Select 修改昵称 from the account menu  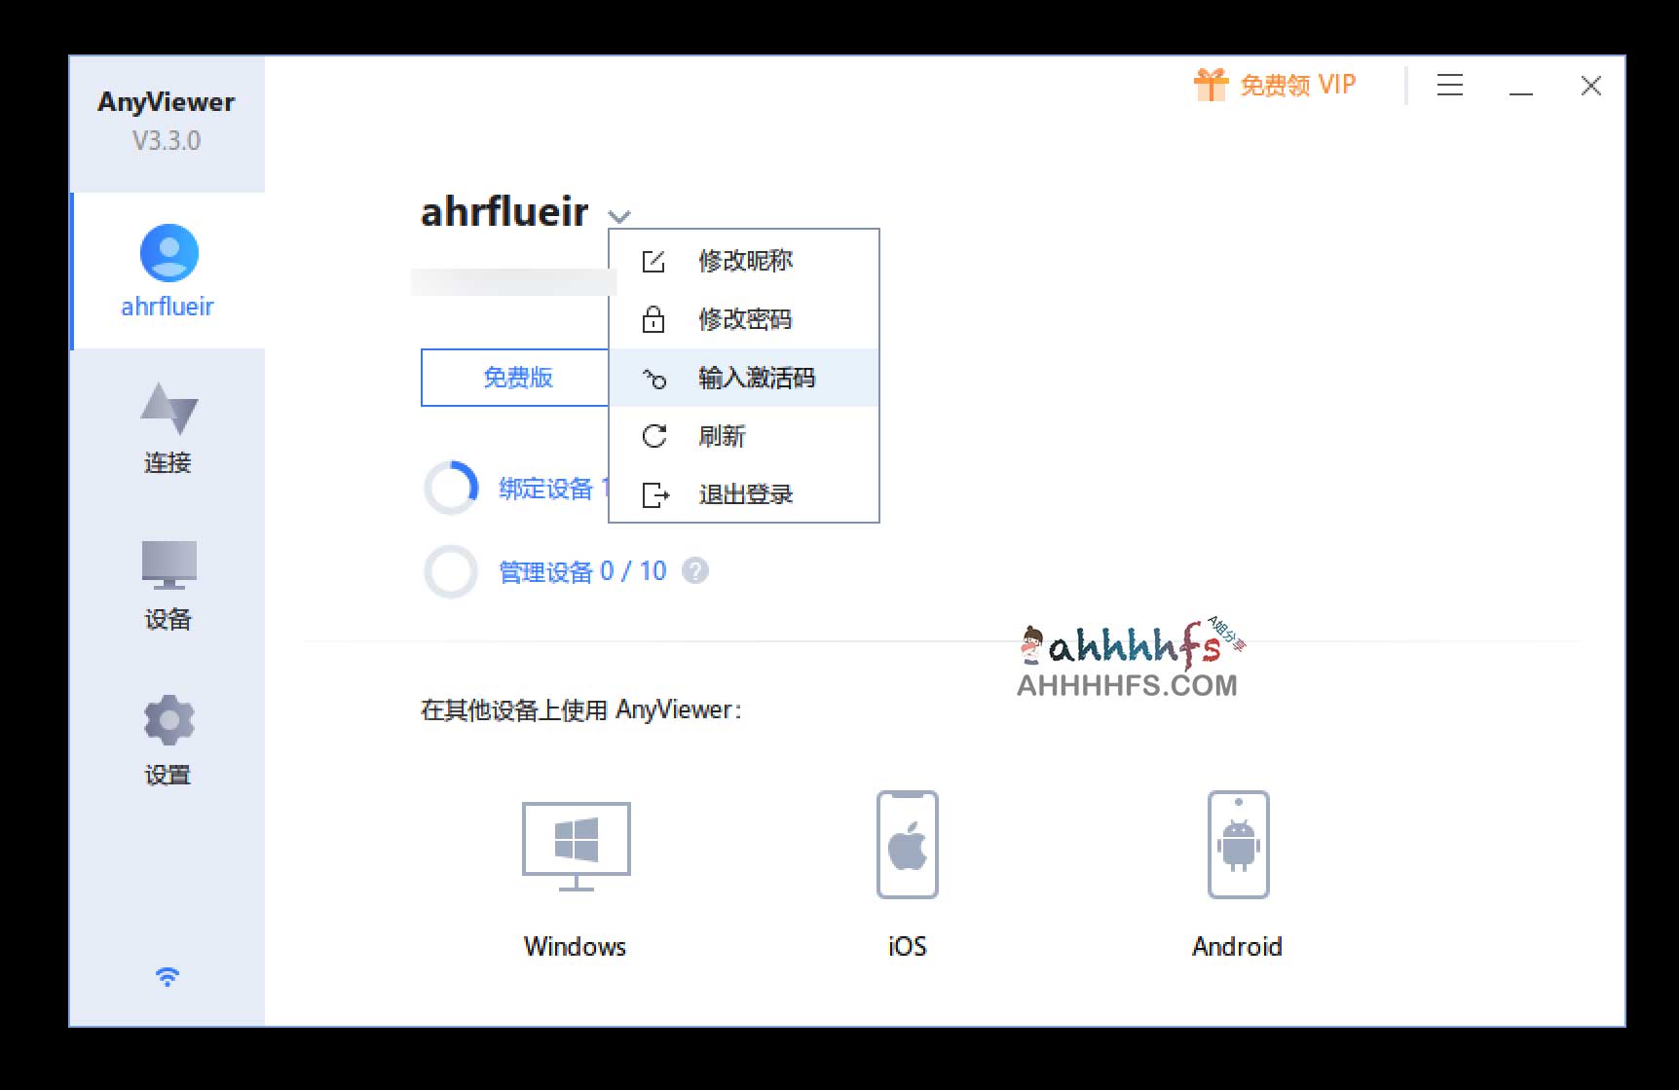[x=745, y=260]
